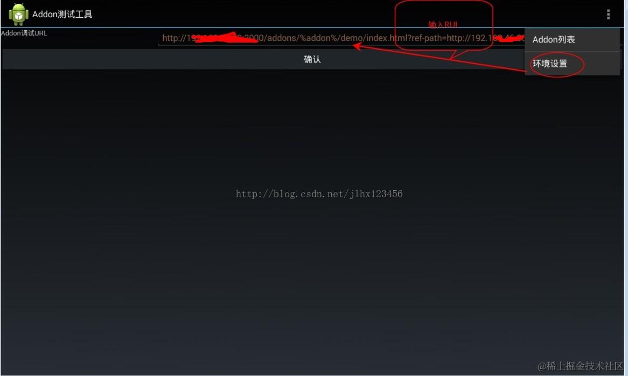Image resolution: width=628 pixels, height=376 pixels.
Task: Click the red-circled 环境设置 option
Action: pos(557,64)
